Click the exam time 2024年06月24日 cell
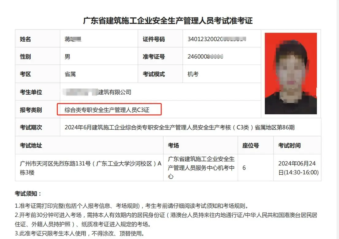The width and height of the screenshot is (339, 239). (x=297, y=168)
